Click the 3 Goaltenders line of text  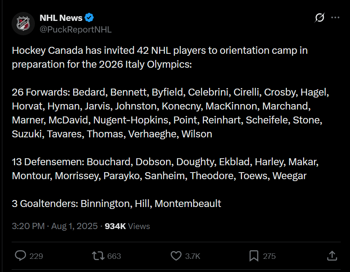pyautogui.click(x=117, y=204)
